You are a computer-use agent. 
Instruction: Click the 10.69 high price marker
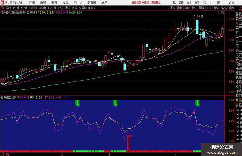coord(200,17)
